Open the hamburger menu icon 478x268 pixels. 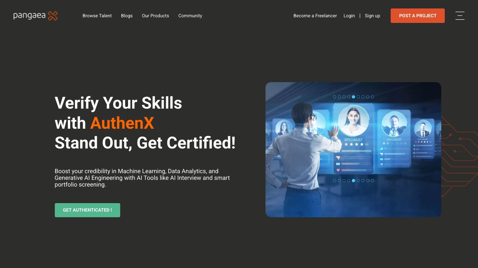[460, 16]
